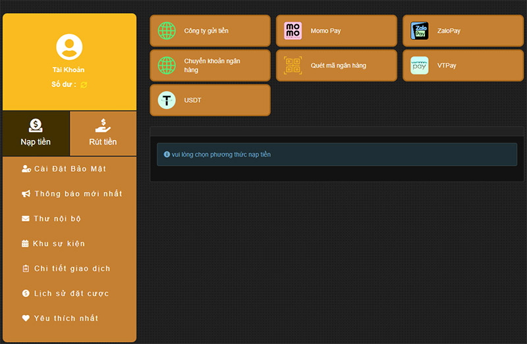527x344 pixels.
Task: Switch to the Rút tiền tab
Action: pos(103,134)
